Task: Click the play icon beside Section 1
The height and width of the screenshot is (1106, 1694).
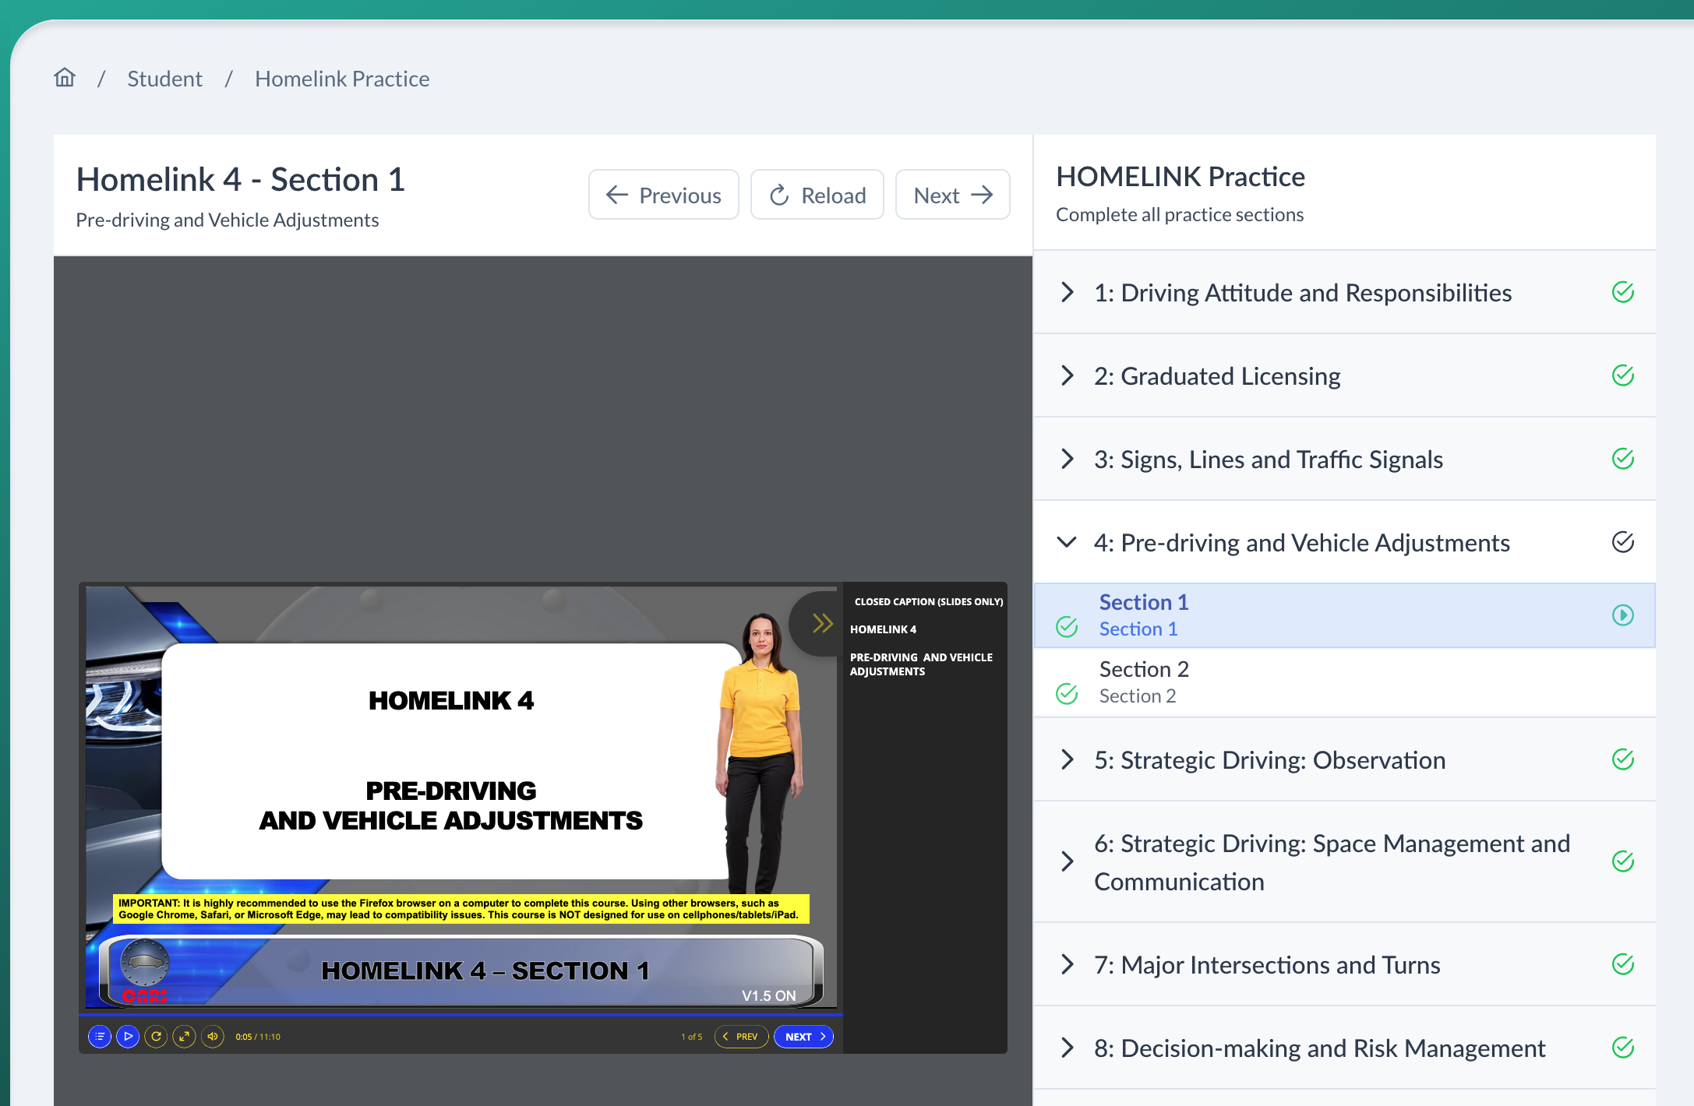Action: 1622,615
